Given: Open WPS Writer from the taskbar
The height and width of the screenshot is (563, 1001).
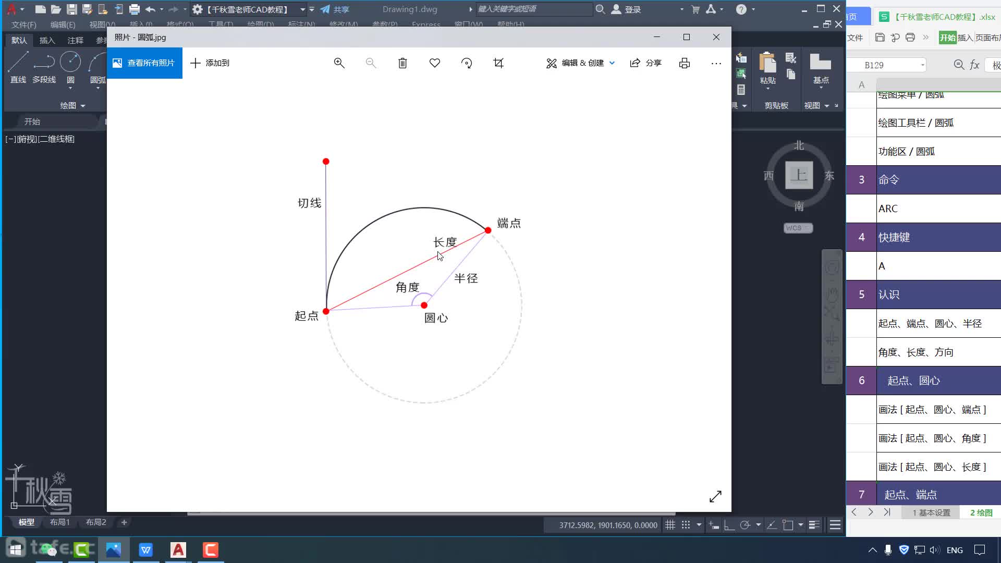Looking at the screenshot, I should click(x=146, y=550).
